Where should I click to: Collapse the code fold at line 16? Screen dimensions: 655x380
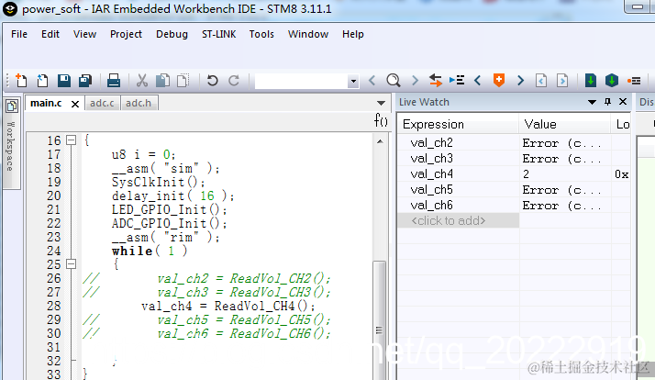pos(72,140)
